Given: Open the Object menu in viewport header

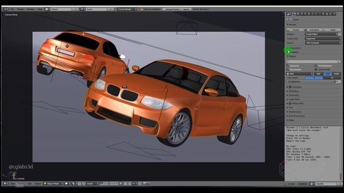Looking at the screenshot, I should [38, 183].
